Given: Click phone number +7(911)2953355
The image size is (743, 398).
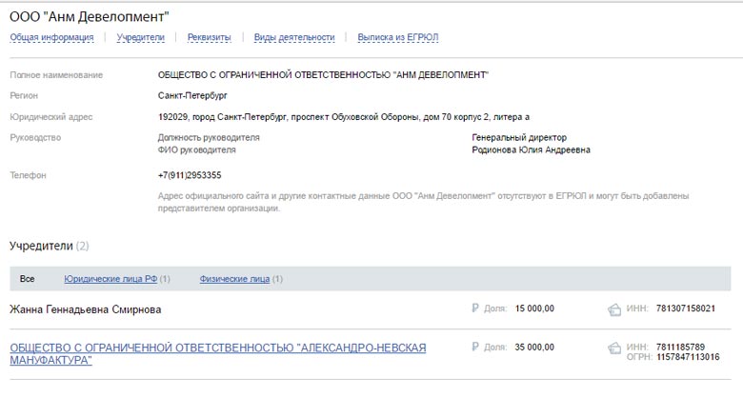Looking at the screenshot, I should [190, 175].
